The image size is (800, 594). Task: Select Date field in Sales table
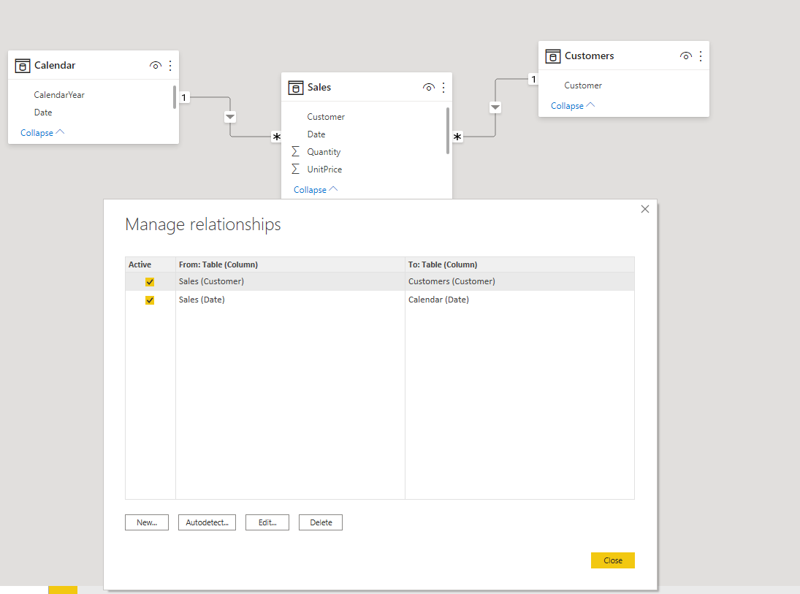(316, 134)
